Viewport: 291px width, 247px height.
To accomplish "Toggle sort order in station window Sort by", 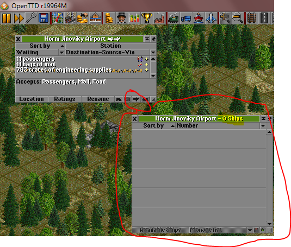I will [x=40, y=46].
